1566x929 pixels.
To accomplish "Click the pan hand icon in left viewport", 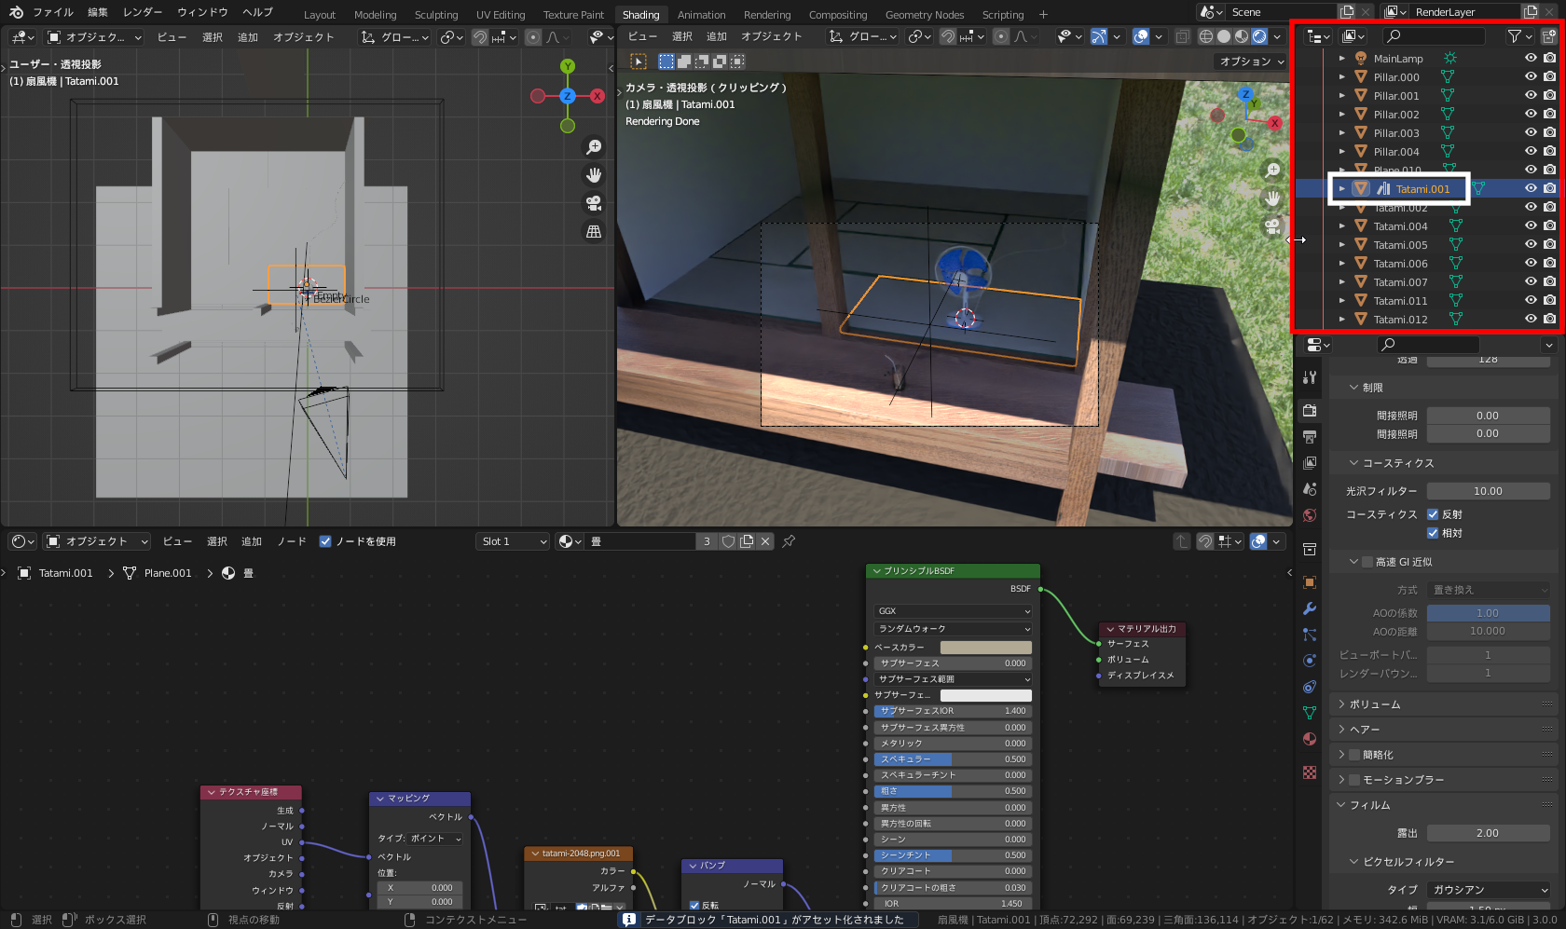I will point(593,175).
